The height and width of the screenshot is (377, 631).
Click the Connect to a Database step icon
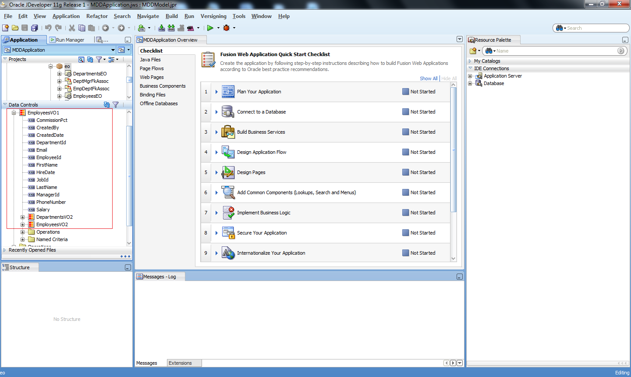coord(228,112)
